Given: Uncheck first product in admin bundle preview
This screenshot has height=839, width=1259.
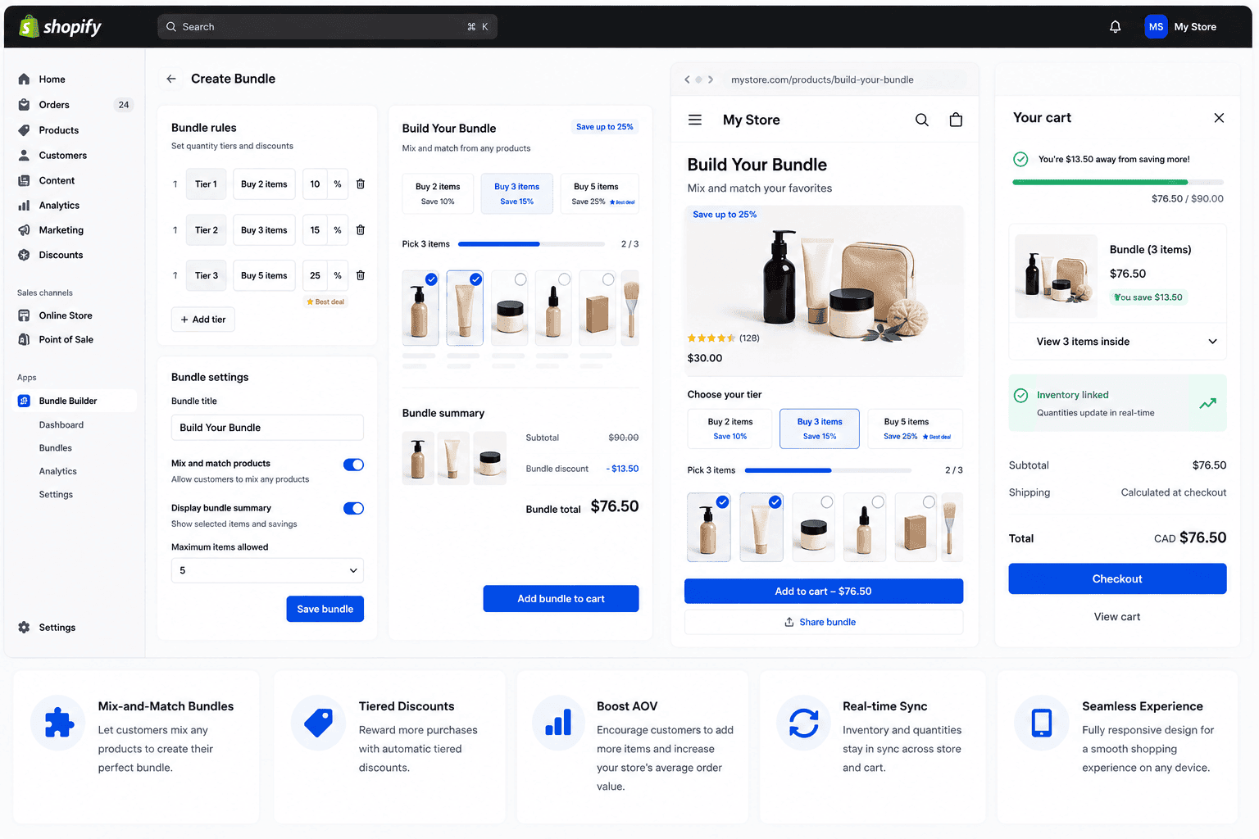Looking at the screenshot, I should [x=431, y=279].
